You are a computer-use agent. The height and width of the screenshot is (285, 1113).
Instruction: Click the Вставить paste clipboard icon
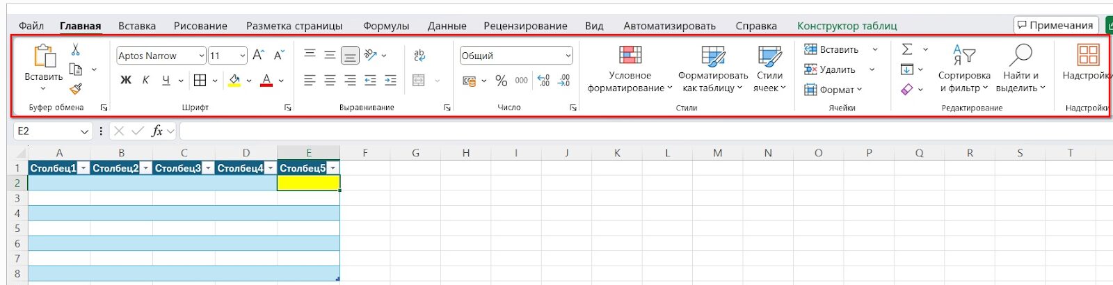pos(44,57)
